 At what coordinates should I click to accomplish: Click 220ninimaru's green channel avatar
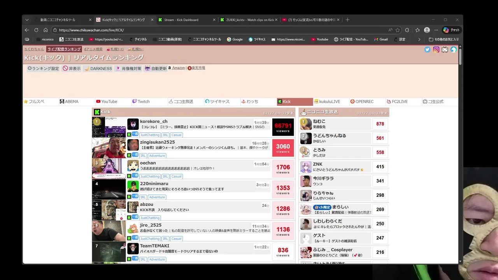(x=133, y=186)
